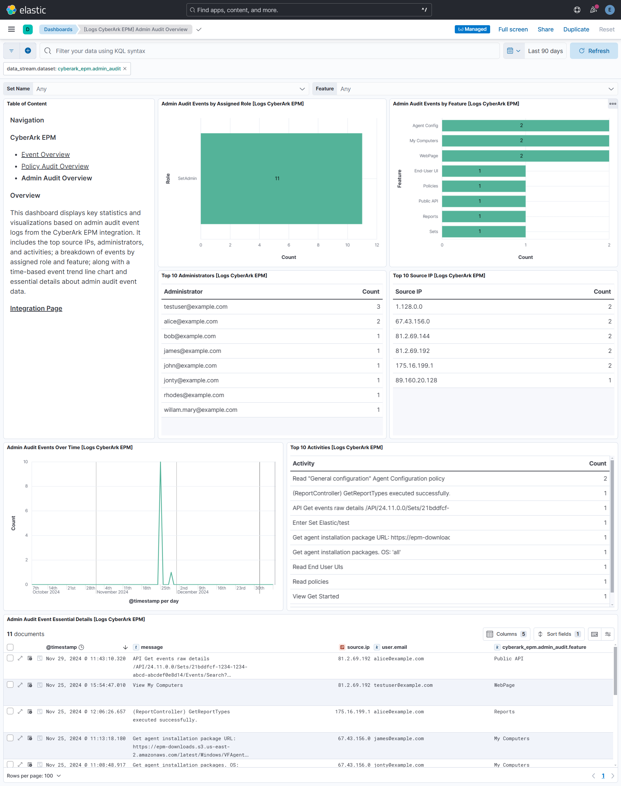Click the KQL filter input field

[269, 51]
